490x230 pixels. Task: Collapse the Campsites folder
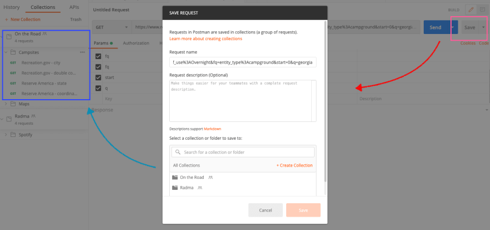[6, 52]
